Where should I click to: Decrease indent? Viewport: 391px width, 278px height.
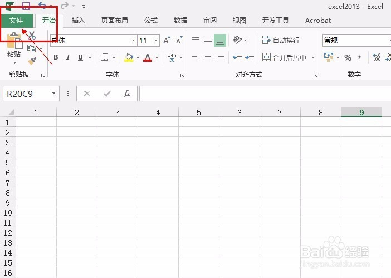click(x=237, y=57)
